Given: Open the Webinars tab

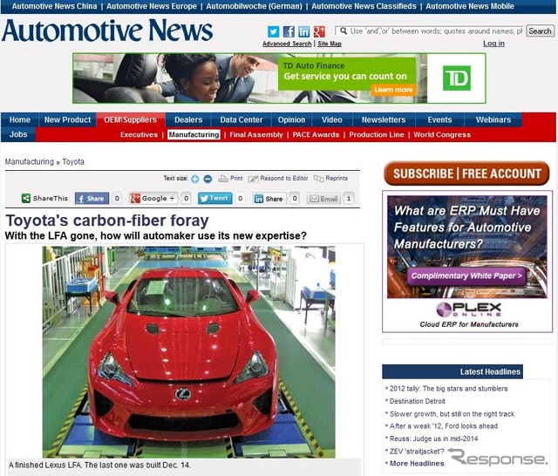Looking at the screenshot, I should pos(493,120).
